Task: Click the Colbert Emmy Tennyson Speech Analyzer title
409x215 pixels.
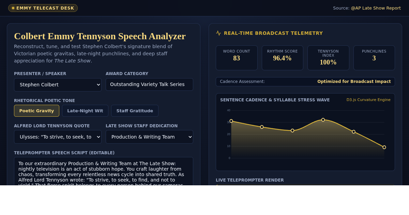Action: (x=100, y=36)
